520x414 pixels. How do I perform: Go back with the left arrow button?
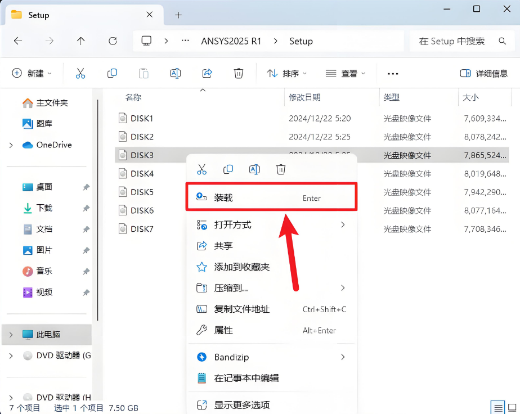pyautogui.click(x=18, y=40)
